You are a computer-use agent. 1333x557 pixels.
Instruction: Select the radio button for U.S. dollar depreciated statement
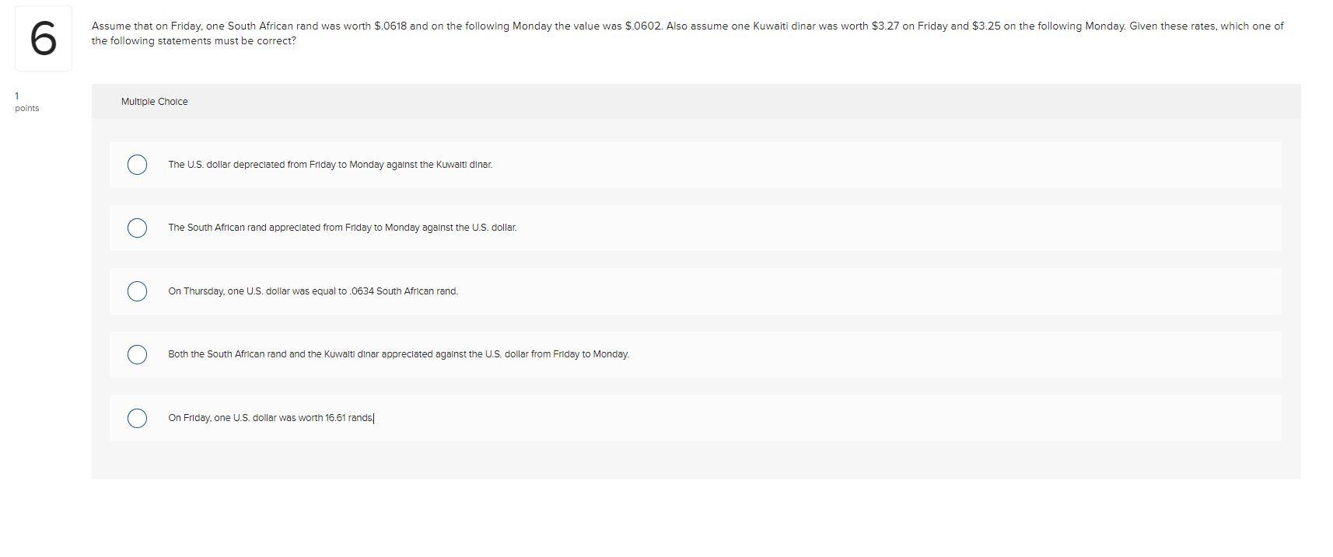138,164
